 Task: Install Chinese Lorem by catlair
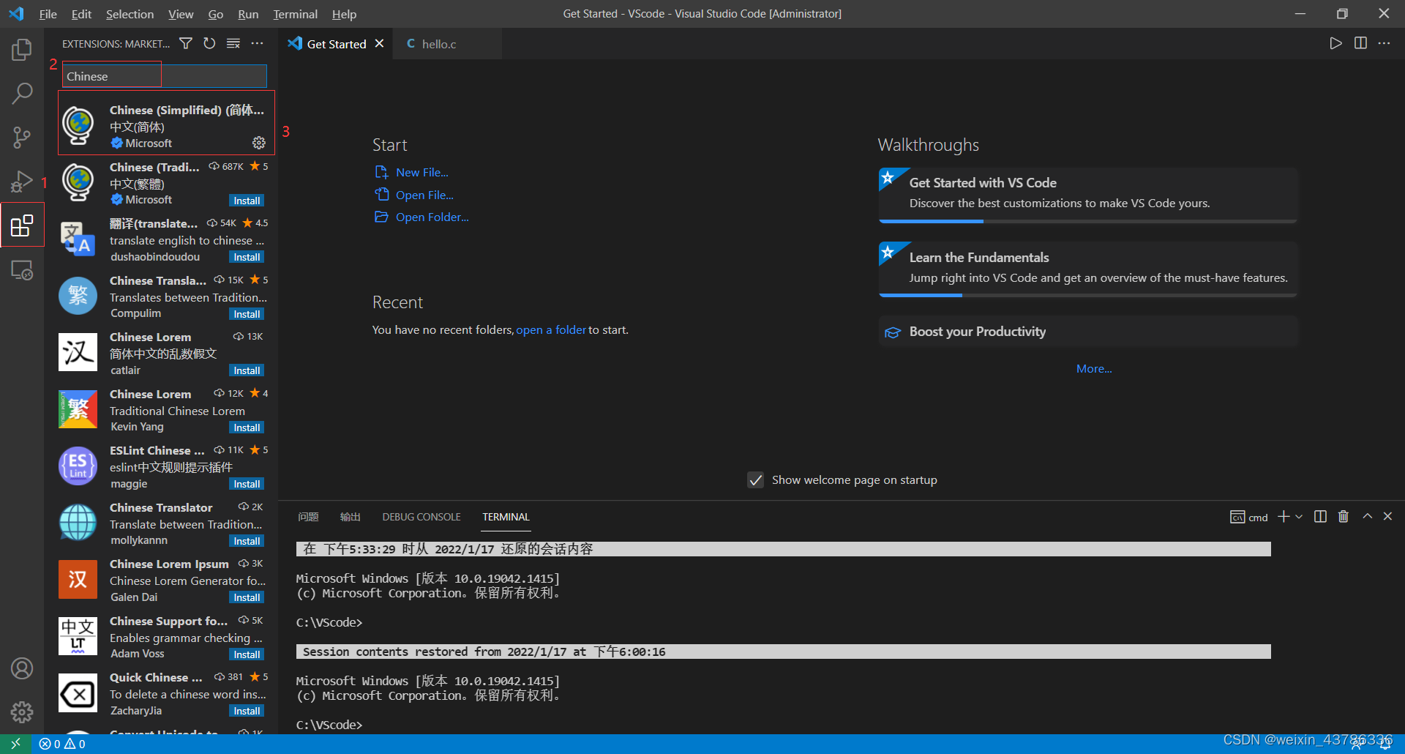[247, 370]
